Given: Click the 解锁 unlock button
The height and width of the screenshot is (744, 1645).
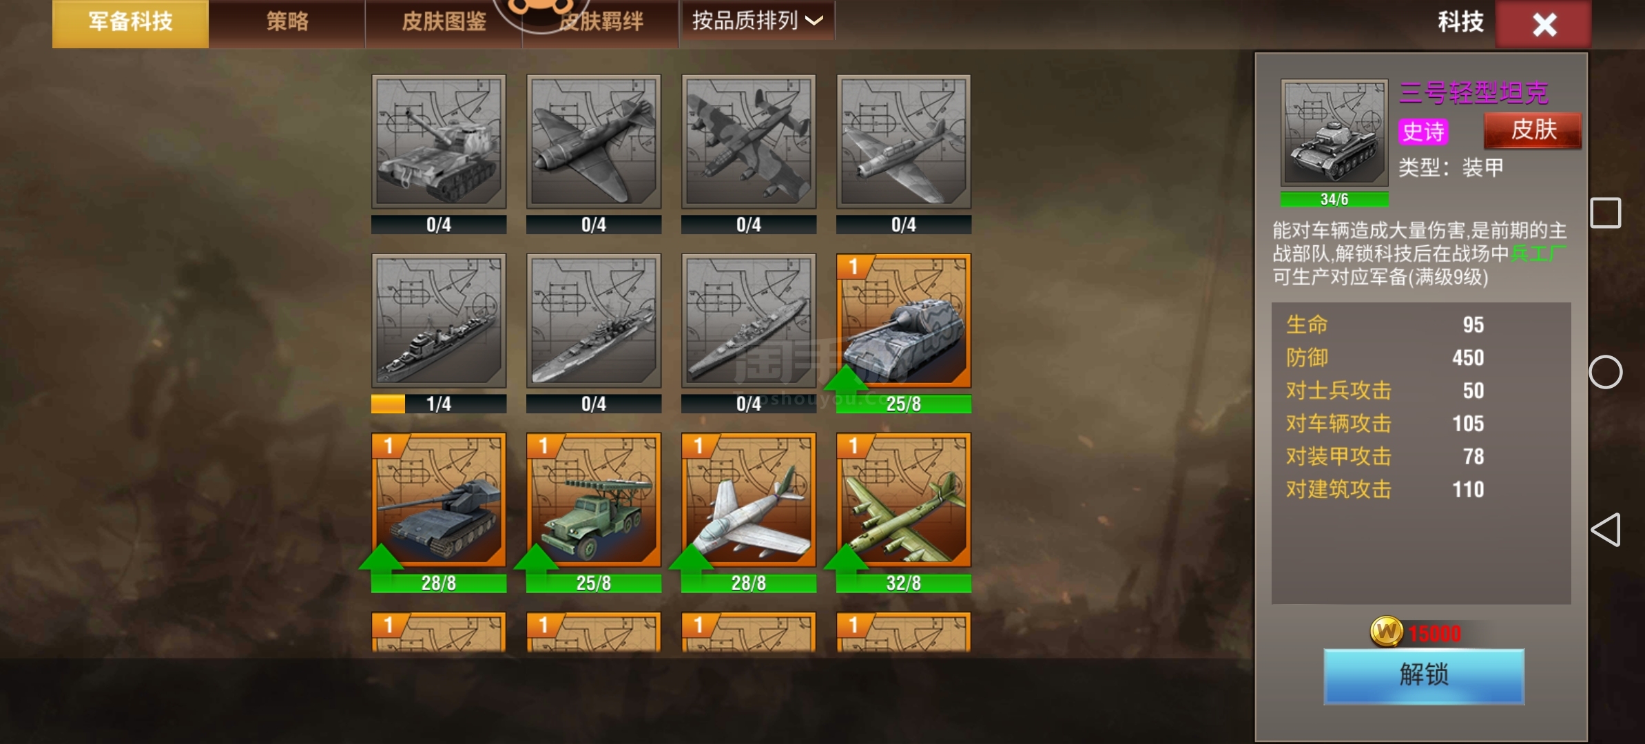Looking at the screenshot, I should 1424,675.
